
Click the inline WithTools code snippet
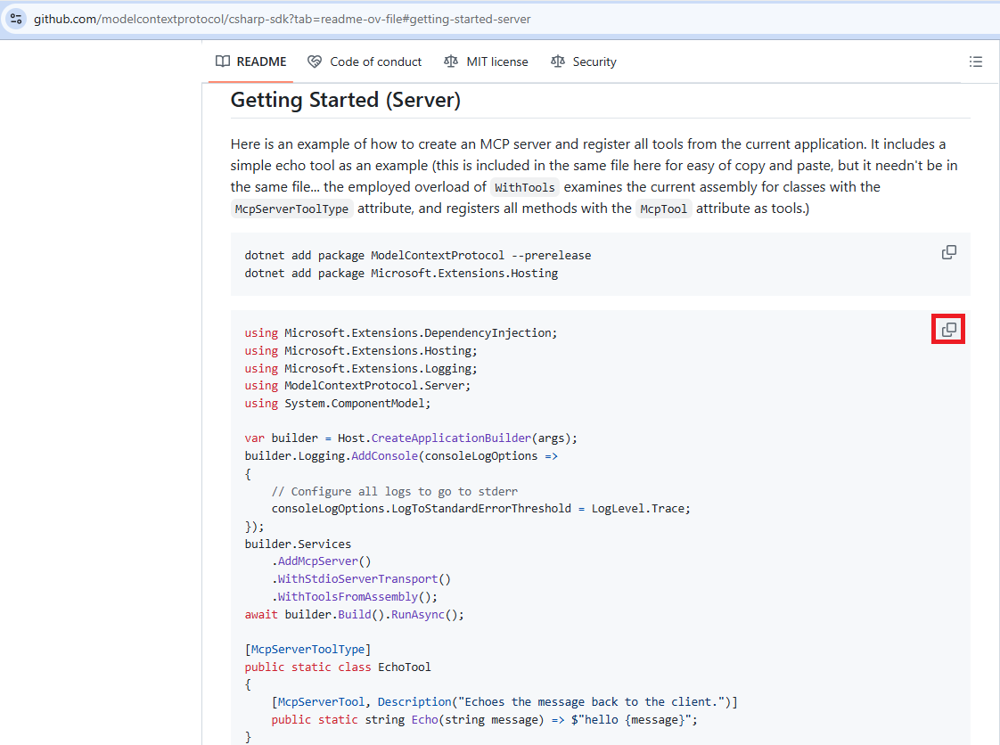click(x=525, y=187)
